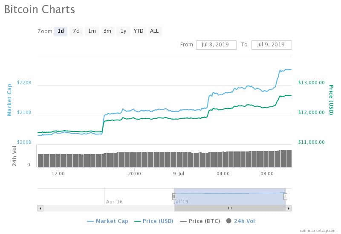Click the horizontal scrollbar thumb
This screenshot has width=341, height=234.
click(x=230, y=208)
